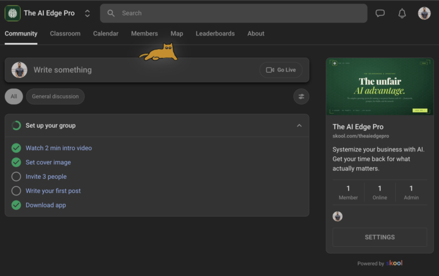Select the General discussion category filter
Viewport: 439px width, 276px height.
[55, 96]
